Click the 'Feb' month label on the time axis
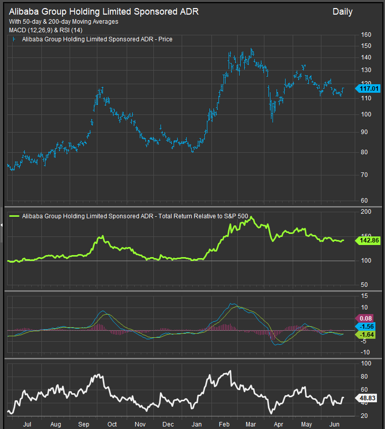This screenshot has height=429, width=385. coord(224,424)
